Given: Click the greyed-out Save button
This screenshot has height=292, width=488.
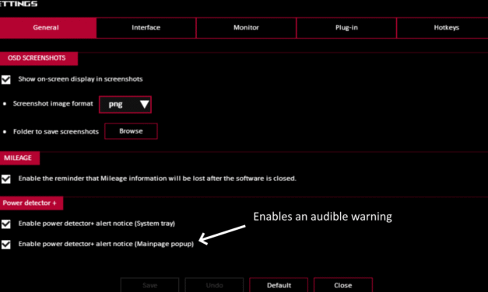Looking at the screenshot, I should tap(149, 285).
